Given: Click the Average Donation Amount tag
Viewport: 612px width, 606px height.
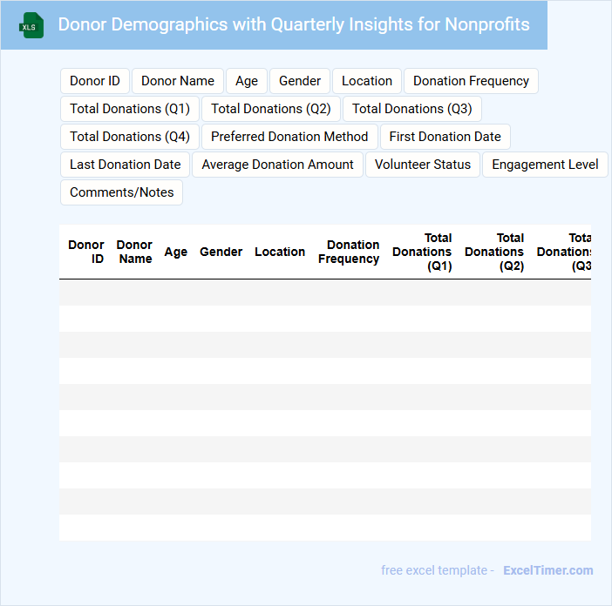Looking at the screenshot, I should 277,165.
